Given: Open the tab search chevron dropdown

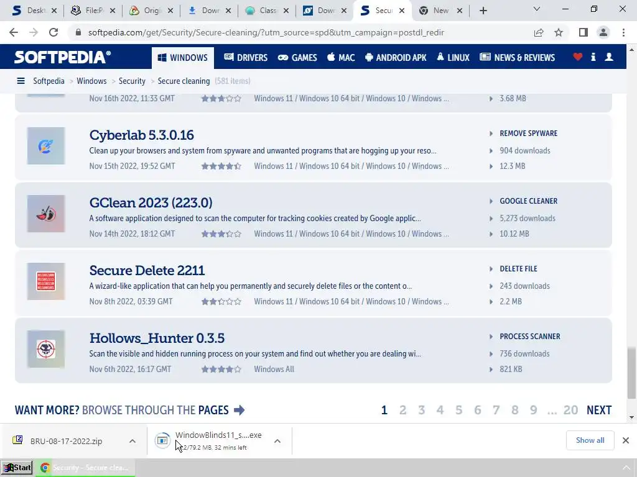Looking at the screenshot, I should tap(537, 9).
